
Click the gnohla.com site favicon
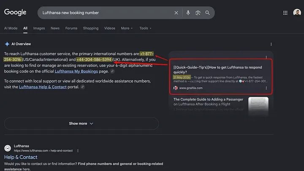(176, 88)
